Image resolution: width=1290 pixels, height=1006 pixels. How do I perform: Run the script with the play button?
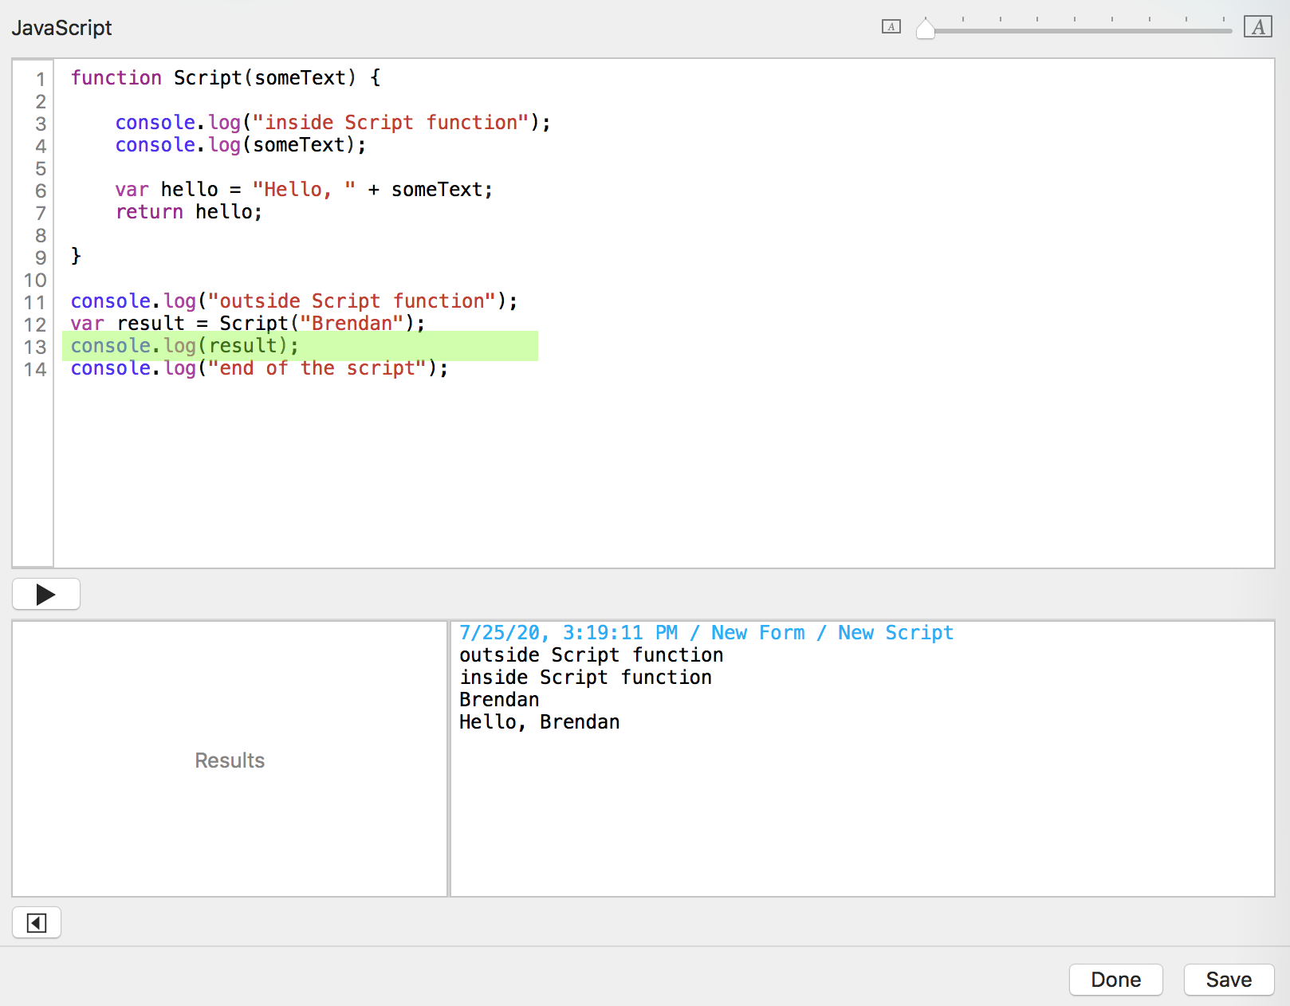coord(46,595)
